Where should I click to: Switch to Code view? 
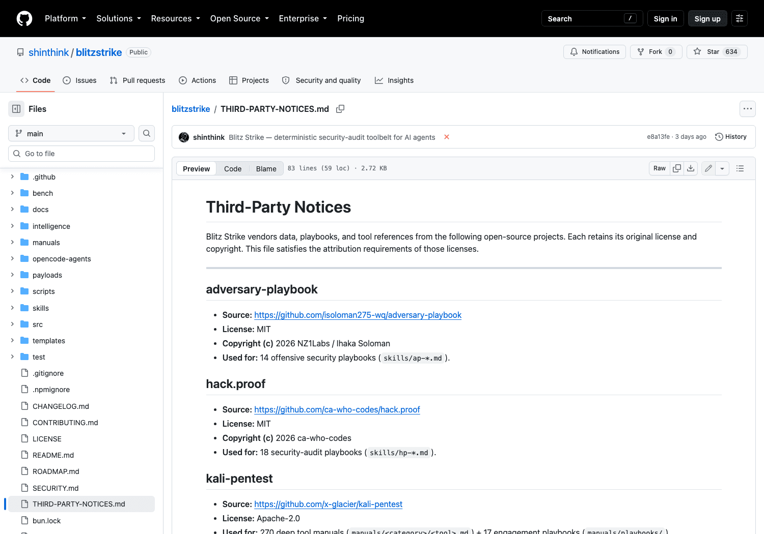click(233, 169)
